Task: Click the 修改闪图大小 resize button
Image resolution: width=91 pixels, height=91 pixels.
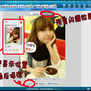Action: click(x=54, y=84)
